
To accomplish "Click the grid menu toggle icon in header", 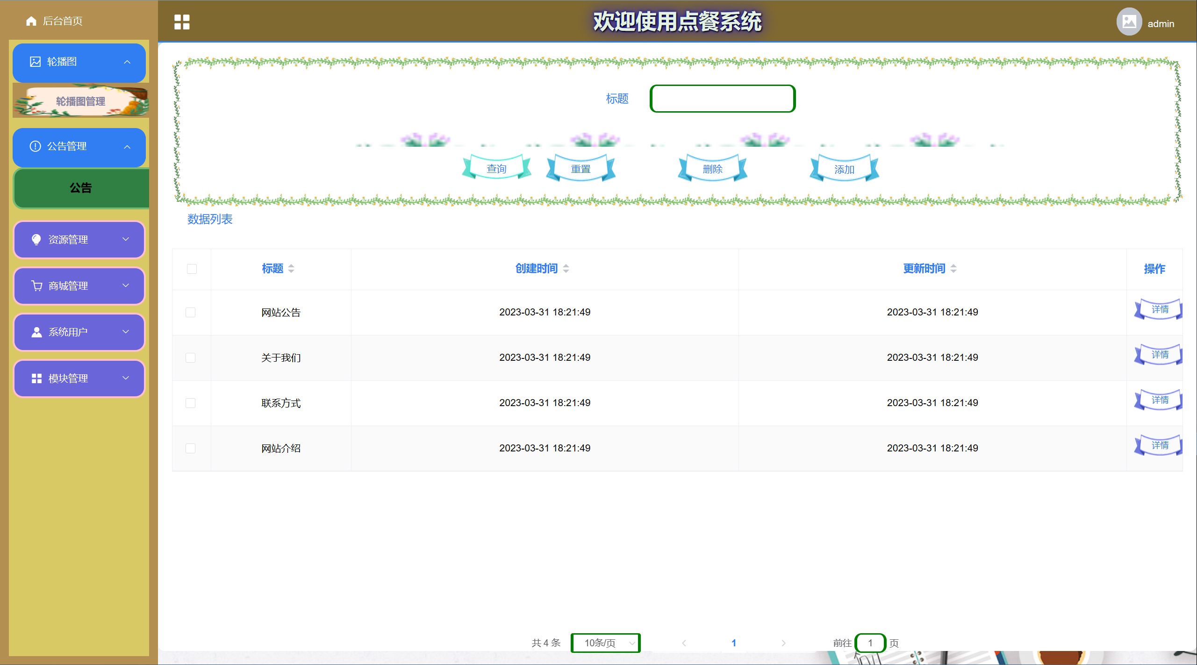I will tap(182, 22).
